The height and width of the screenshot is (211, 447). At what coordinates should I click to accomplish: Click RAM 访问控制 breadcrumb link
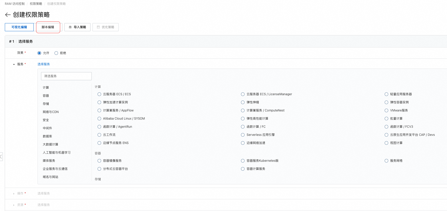click(x=15, y=4)
